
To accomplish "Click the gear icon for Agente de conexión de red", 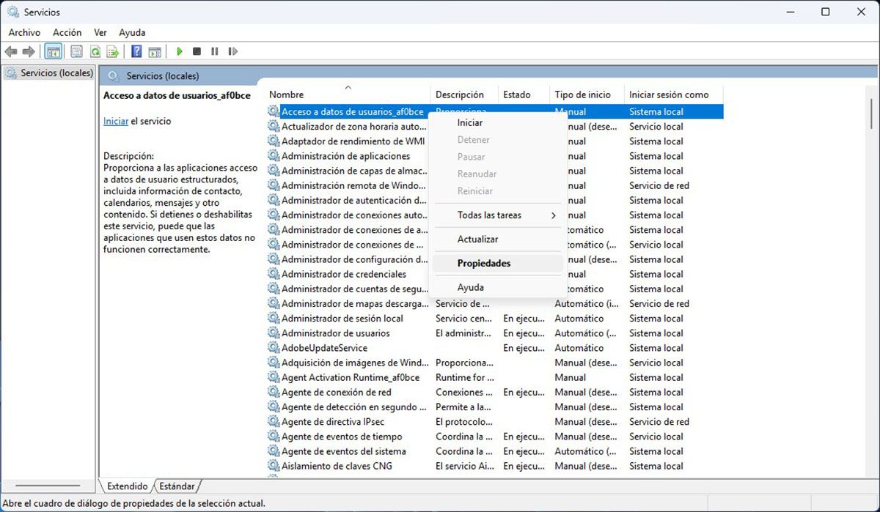I will (274, 392).
